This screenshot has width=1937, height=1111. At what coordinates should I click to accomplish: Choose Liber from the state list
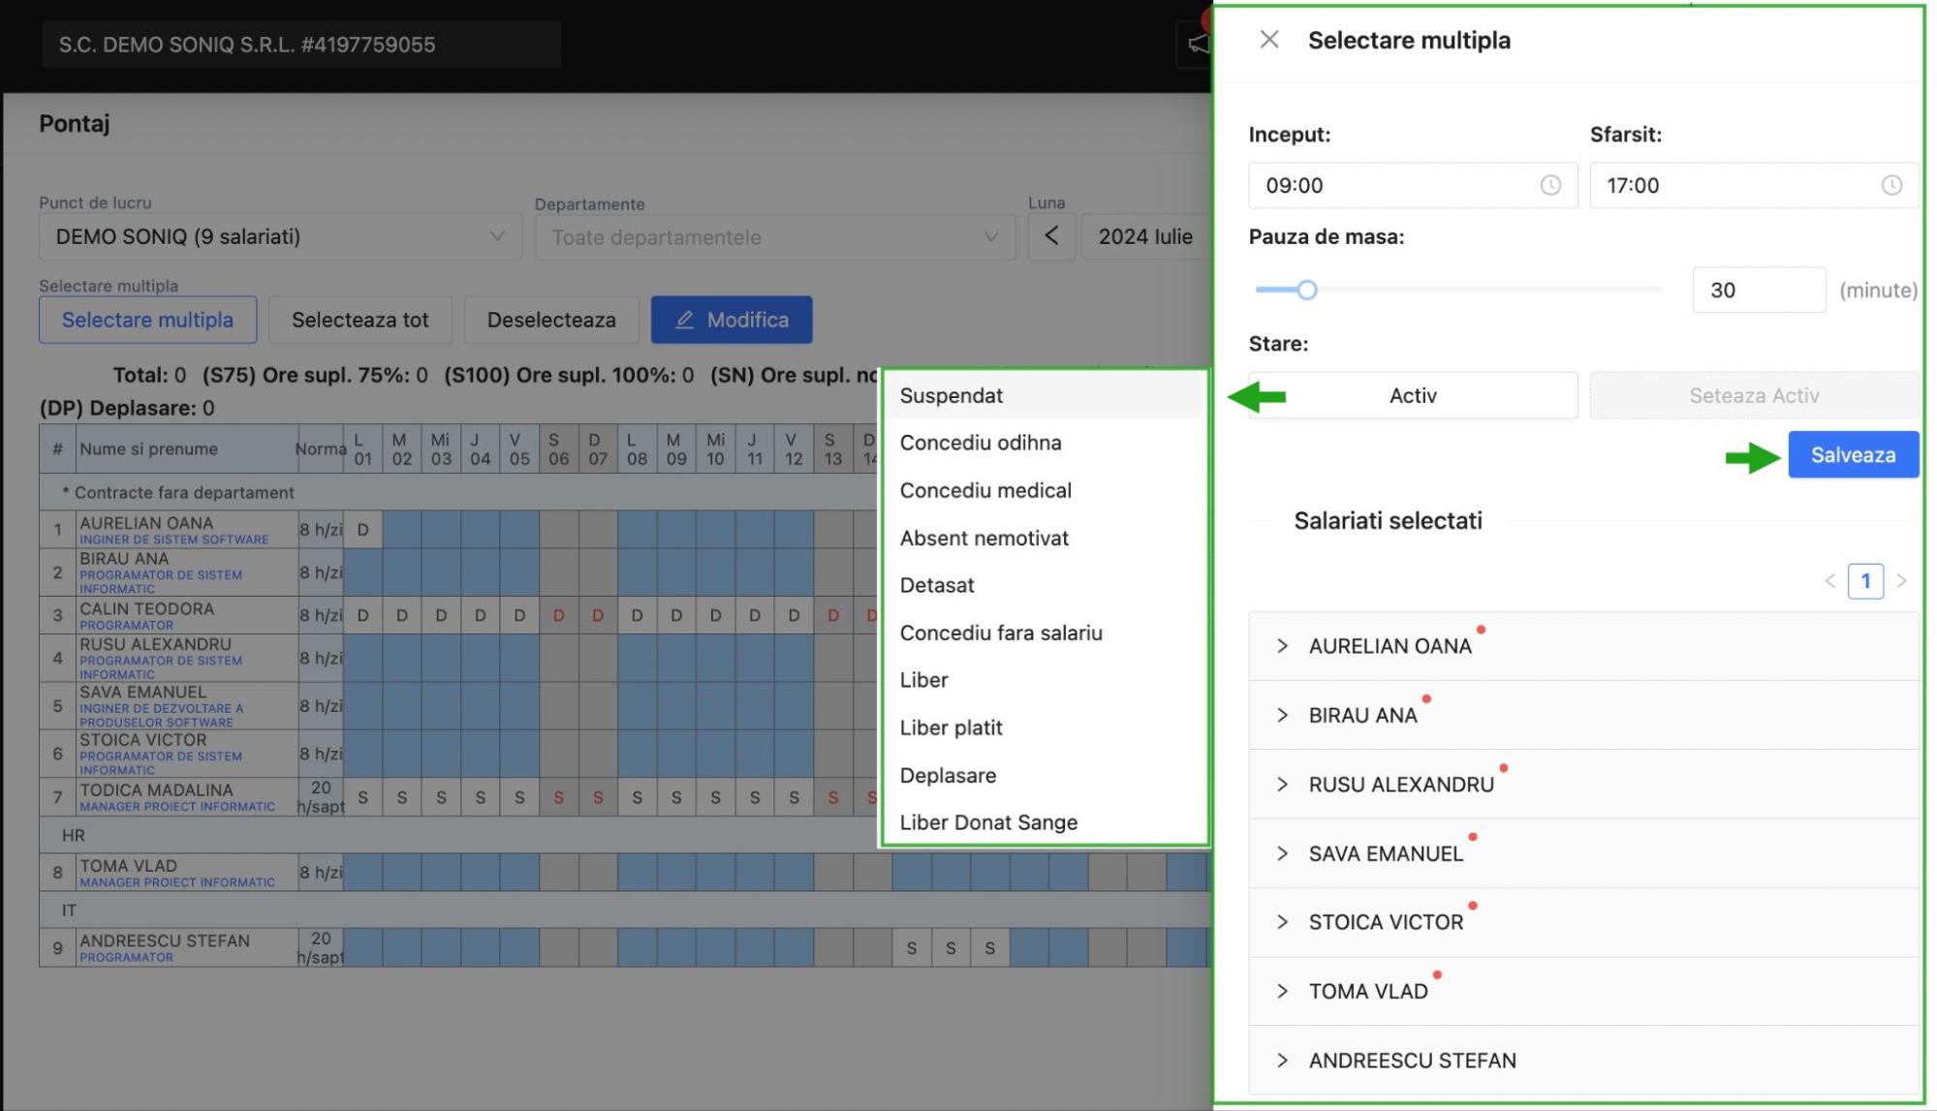click(1044, 680)
